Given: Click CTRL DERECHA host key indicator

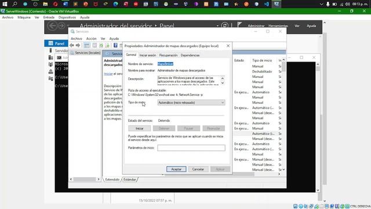Looking at the screenshot, I should 361,206.
